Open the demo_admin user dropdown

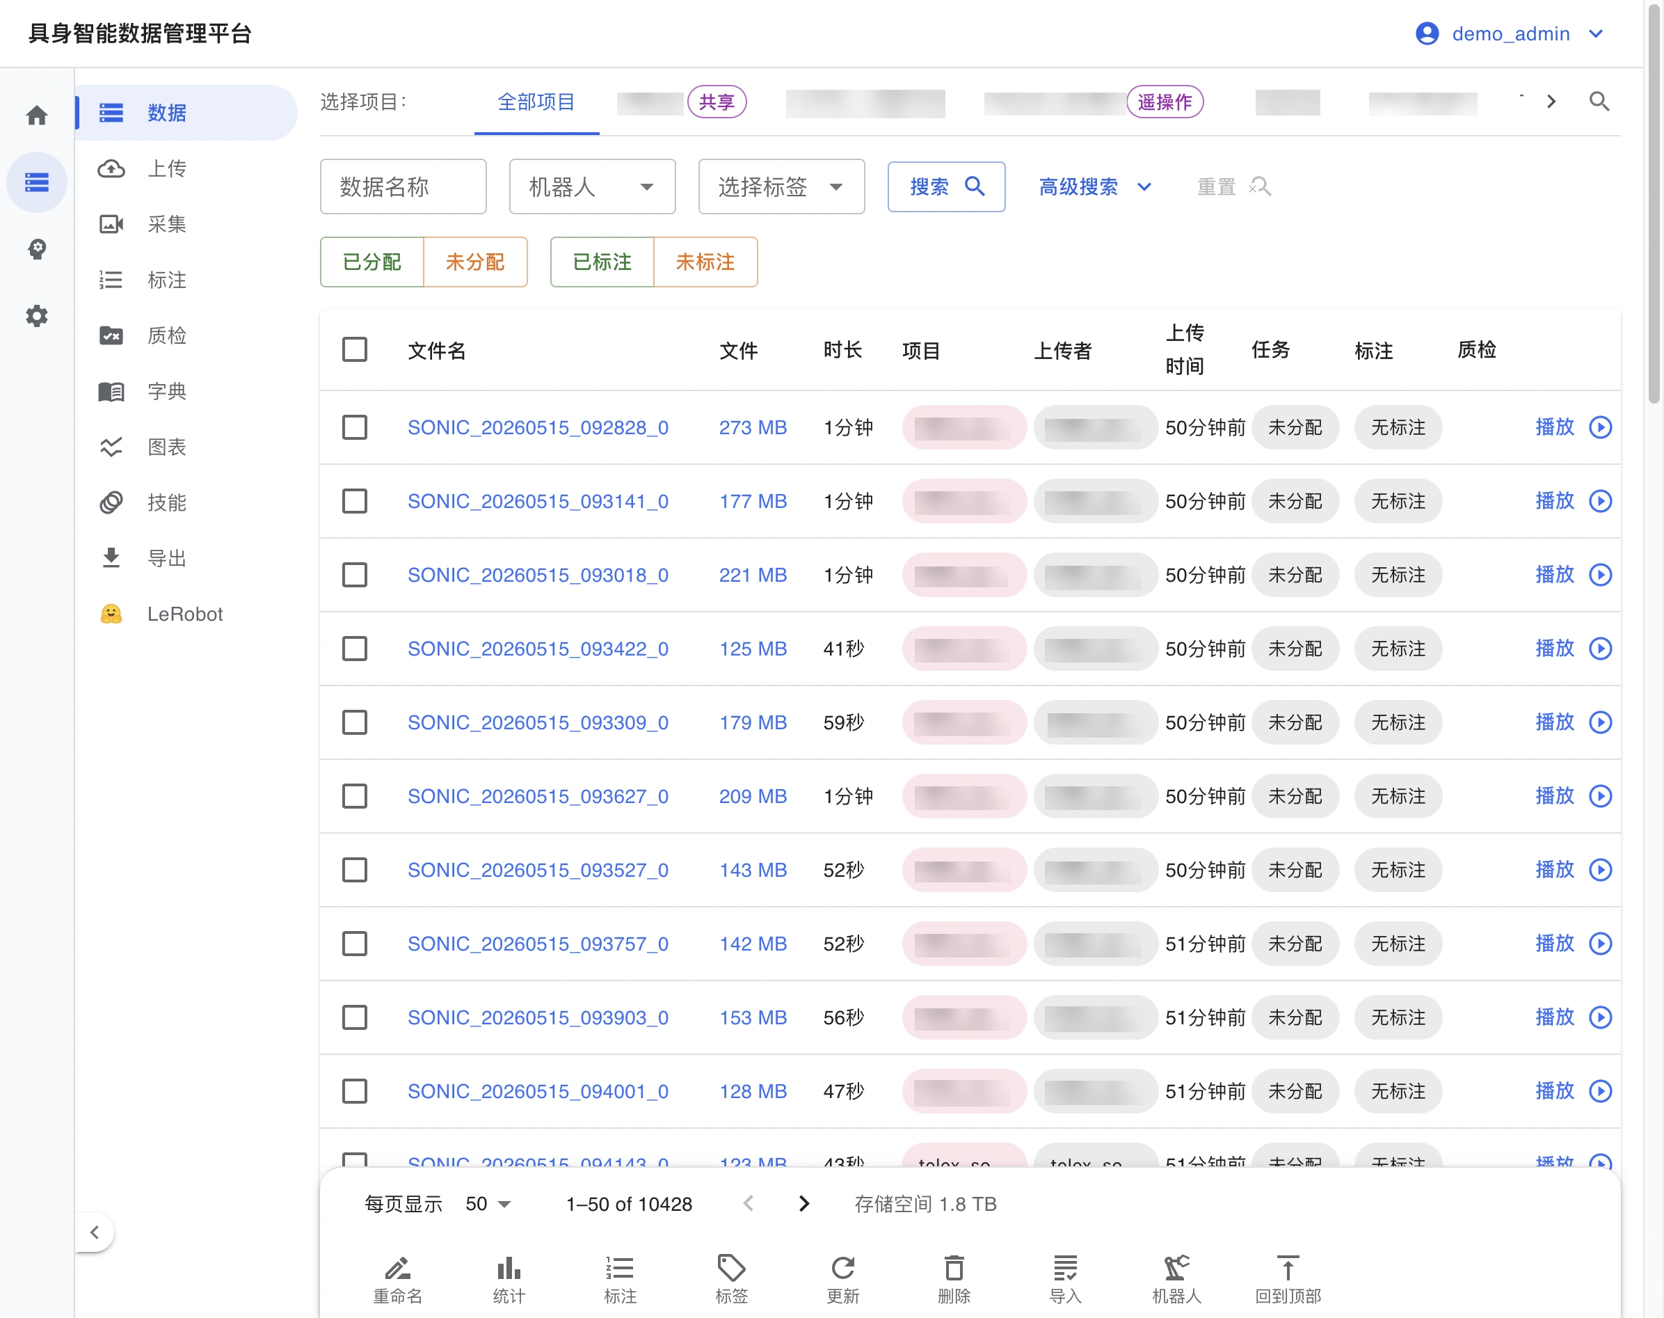click(1510, 34)
